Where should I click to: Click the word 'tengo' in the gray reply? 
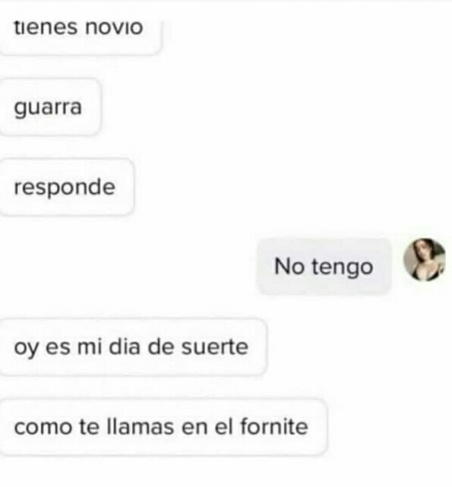[x=343, y=267]
